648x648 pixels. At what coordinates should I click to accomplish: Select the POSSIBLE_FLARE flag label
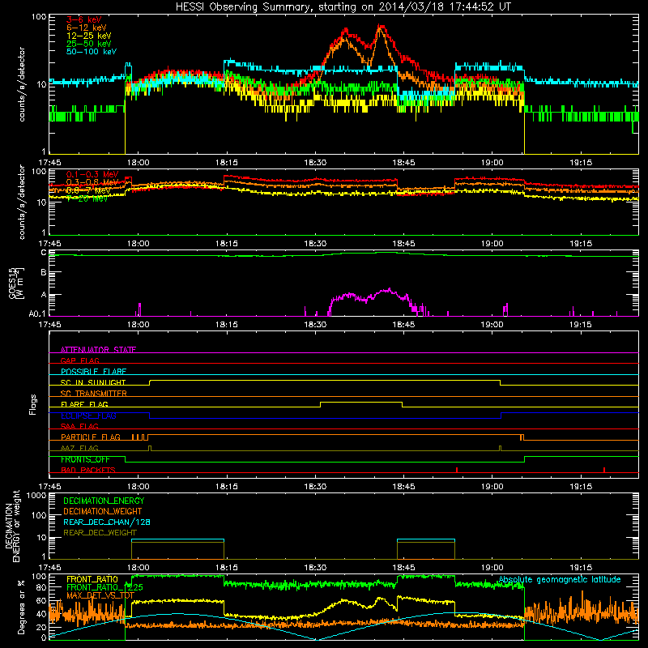pos(93,372)
